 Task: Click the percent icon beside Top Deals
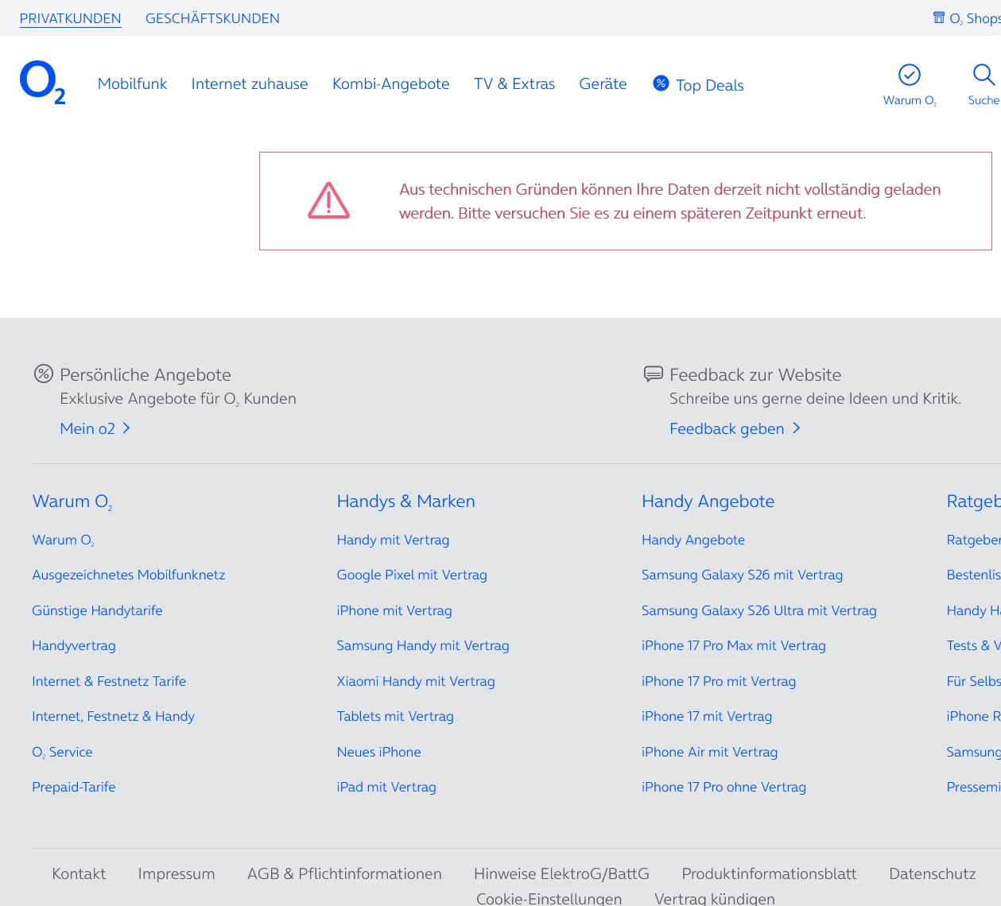coord(661,83)
